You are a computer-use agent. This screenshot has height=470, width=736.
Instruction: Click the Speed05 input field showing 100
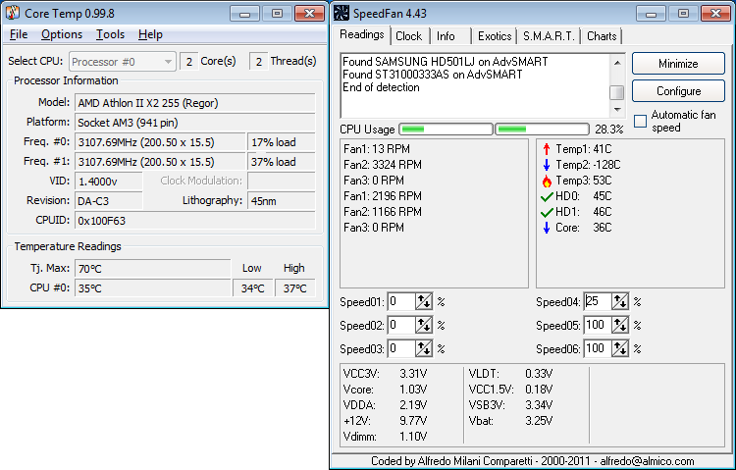tap(598, 325)
